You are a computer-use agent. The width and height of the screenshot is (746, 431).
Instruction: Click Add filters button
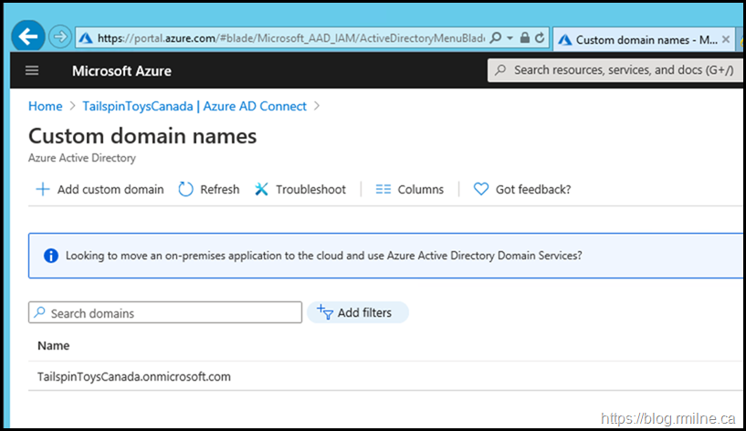pos(357,312)
